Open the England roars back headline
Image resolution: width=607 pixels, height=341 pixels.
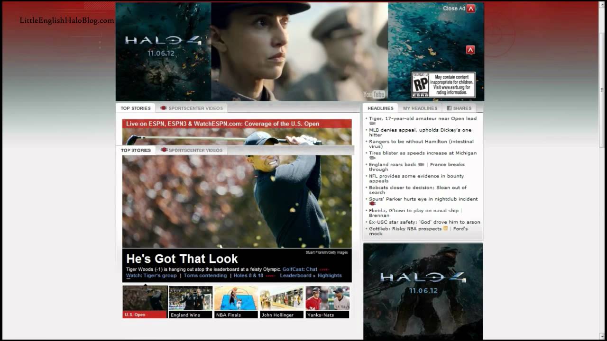pos(393,164)
